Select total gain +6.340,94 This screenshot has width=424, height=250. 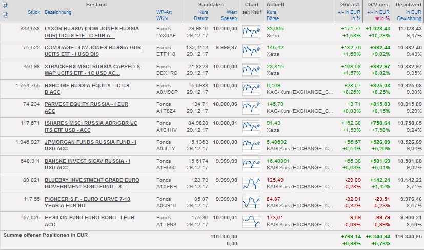378,237
